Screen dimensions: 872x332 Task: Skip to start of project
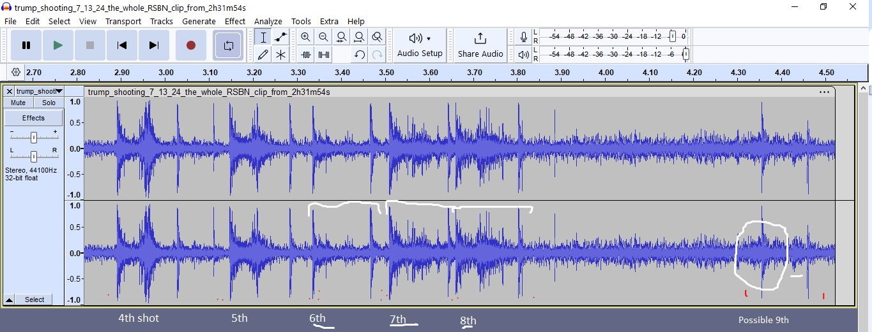click(122, 45)
